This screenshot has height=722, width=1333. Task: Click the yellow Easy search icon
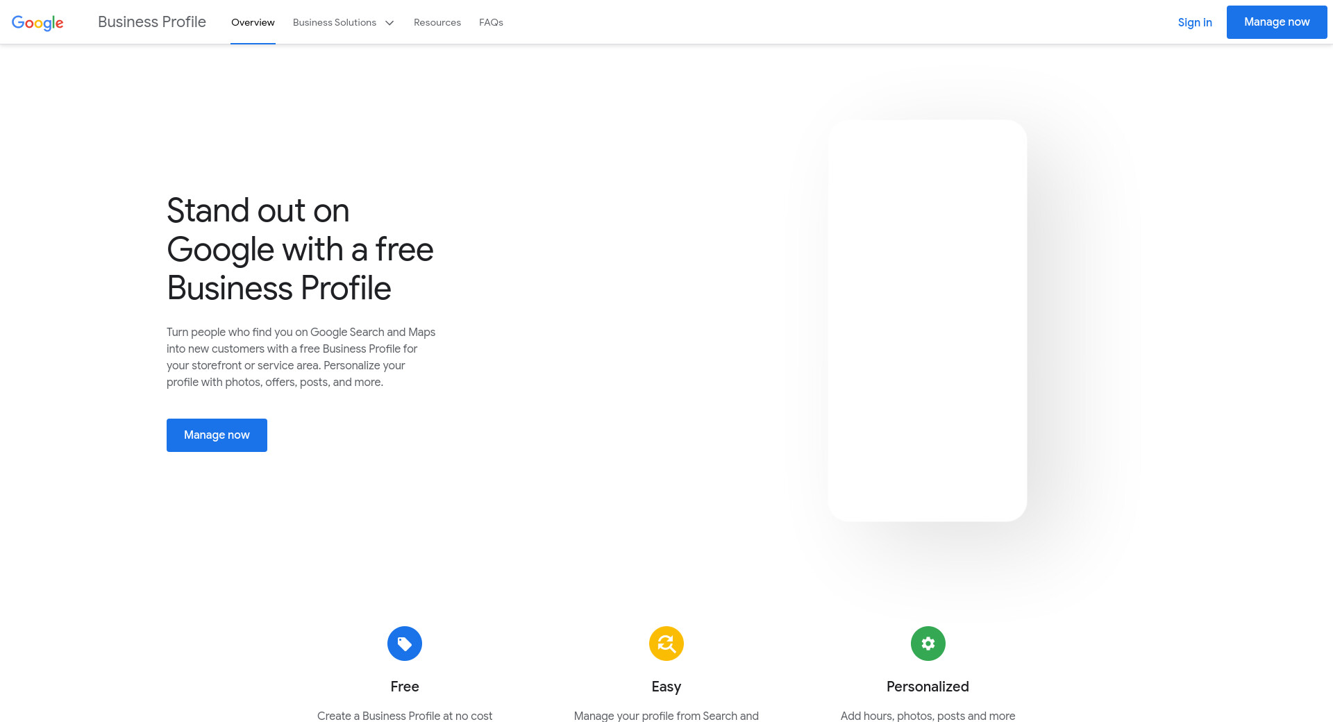pyautogui.click(x=666, y=644)
